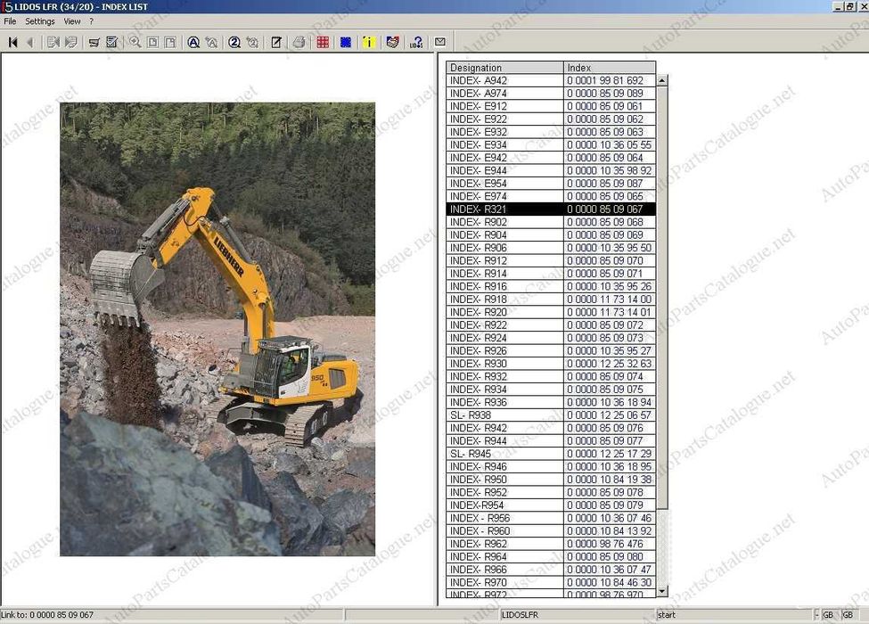
Task: Click the shopping cart icon
Action: click(94, 42)
